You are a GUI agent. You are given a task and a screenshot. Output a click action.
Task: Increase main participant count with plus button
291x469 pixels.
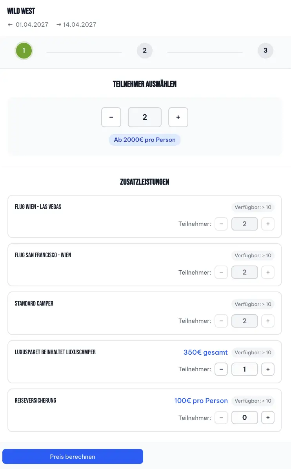(x=178, y=117)
